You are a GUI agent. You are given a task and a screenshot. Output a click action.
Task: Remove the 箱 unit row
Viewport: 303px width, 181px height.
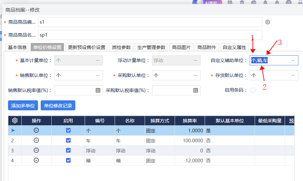pos(36,161)
